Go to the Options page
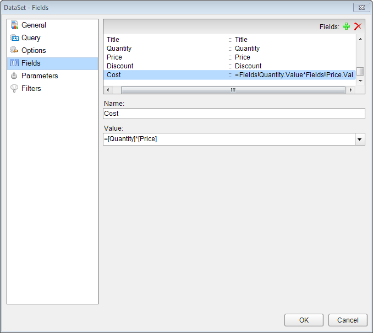The width and height of the screenshot is (373, 333). click(x=53, y=50)
